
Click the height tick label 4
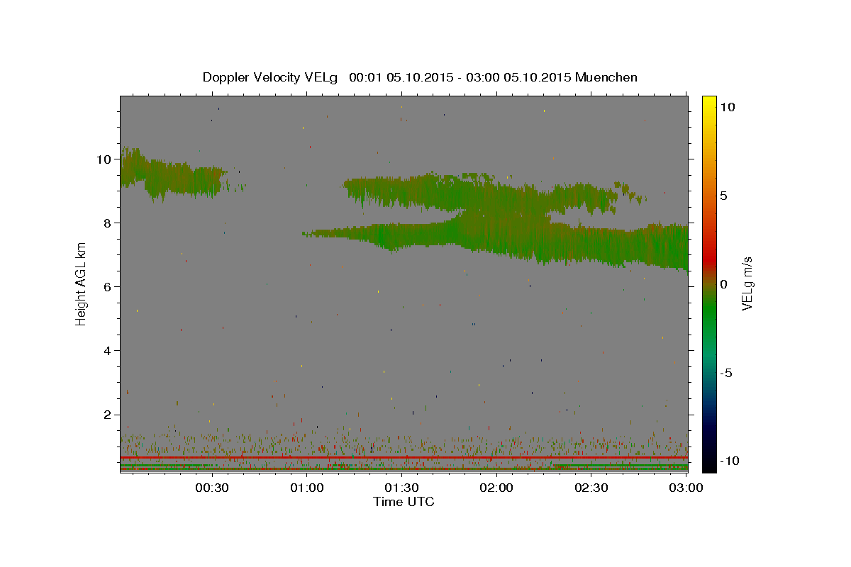108,351
